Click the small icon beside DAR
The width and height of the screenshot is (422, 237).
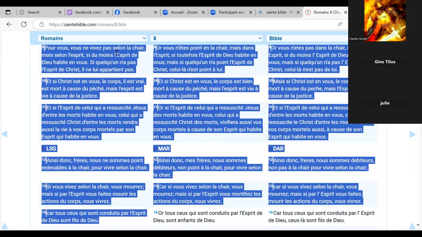tap(270, 149)
